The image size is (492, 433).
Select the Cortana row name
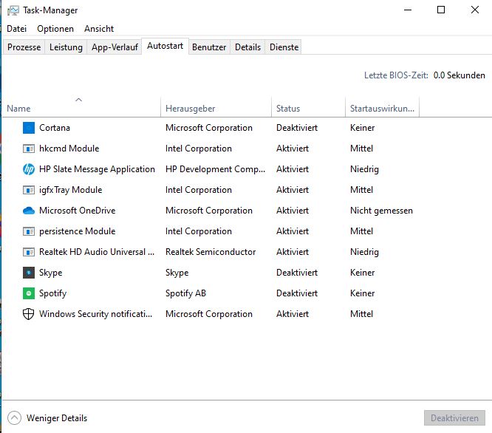point(55,128)
